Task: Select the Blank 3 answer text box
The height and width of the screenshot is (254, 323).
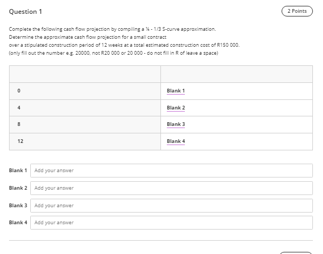Action: 171,205
